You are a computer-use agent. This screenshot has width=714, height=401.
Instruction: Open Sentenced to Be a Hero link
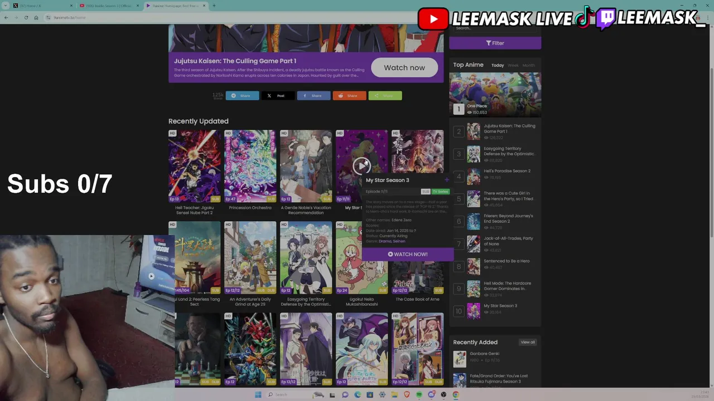[506, 261]
